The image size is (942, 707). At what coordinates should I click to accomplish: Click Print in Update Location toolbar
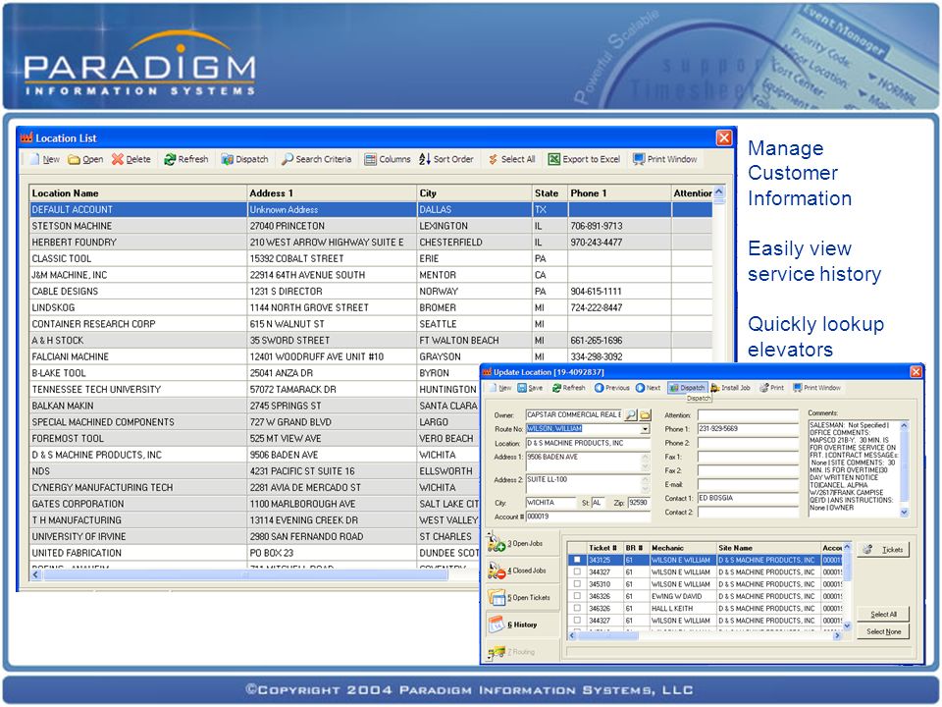point(772,388)
